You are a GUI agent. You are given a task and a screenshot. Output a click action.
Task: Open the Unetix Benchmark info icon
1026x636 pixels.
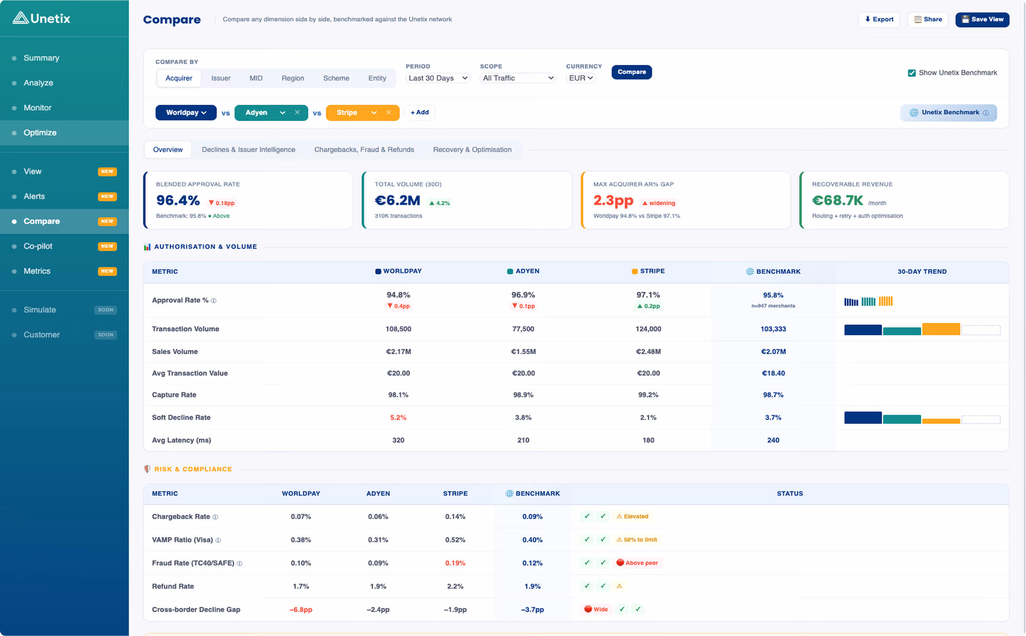click(x=986, y=113)
